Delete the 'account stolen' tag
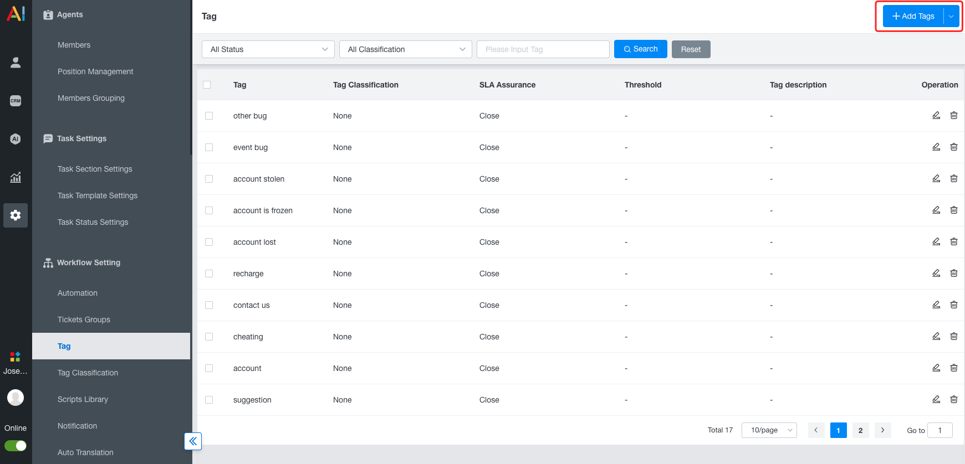Image resolution: width=965 pixels, height=464 pixels. (x=953, y=178)
